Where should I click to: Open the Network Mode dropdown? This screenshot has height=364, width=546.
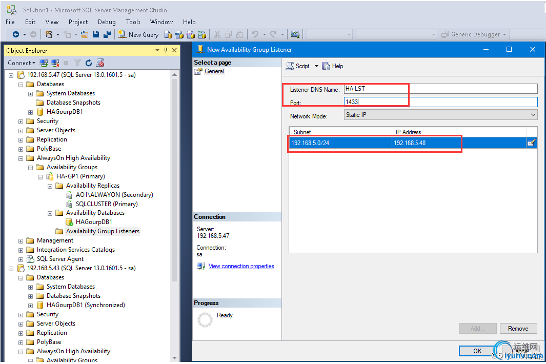[440, 115]
